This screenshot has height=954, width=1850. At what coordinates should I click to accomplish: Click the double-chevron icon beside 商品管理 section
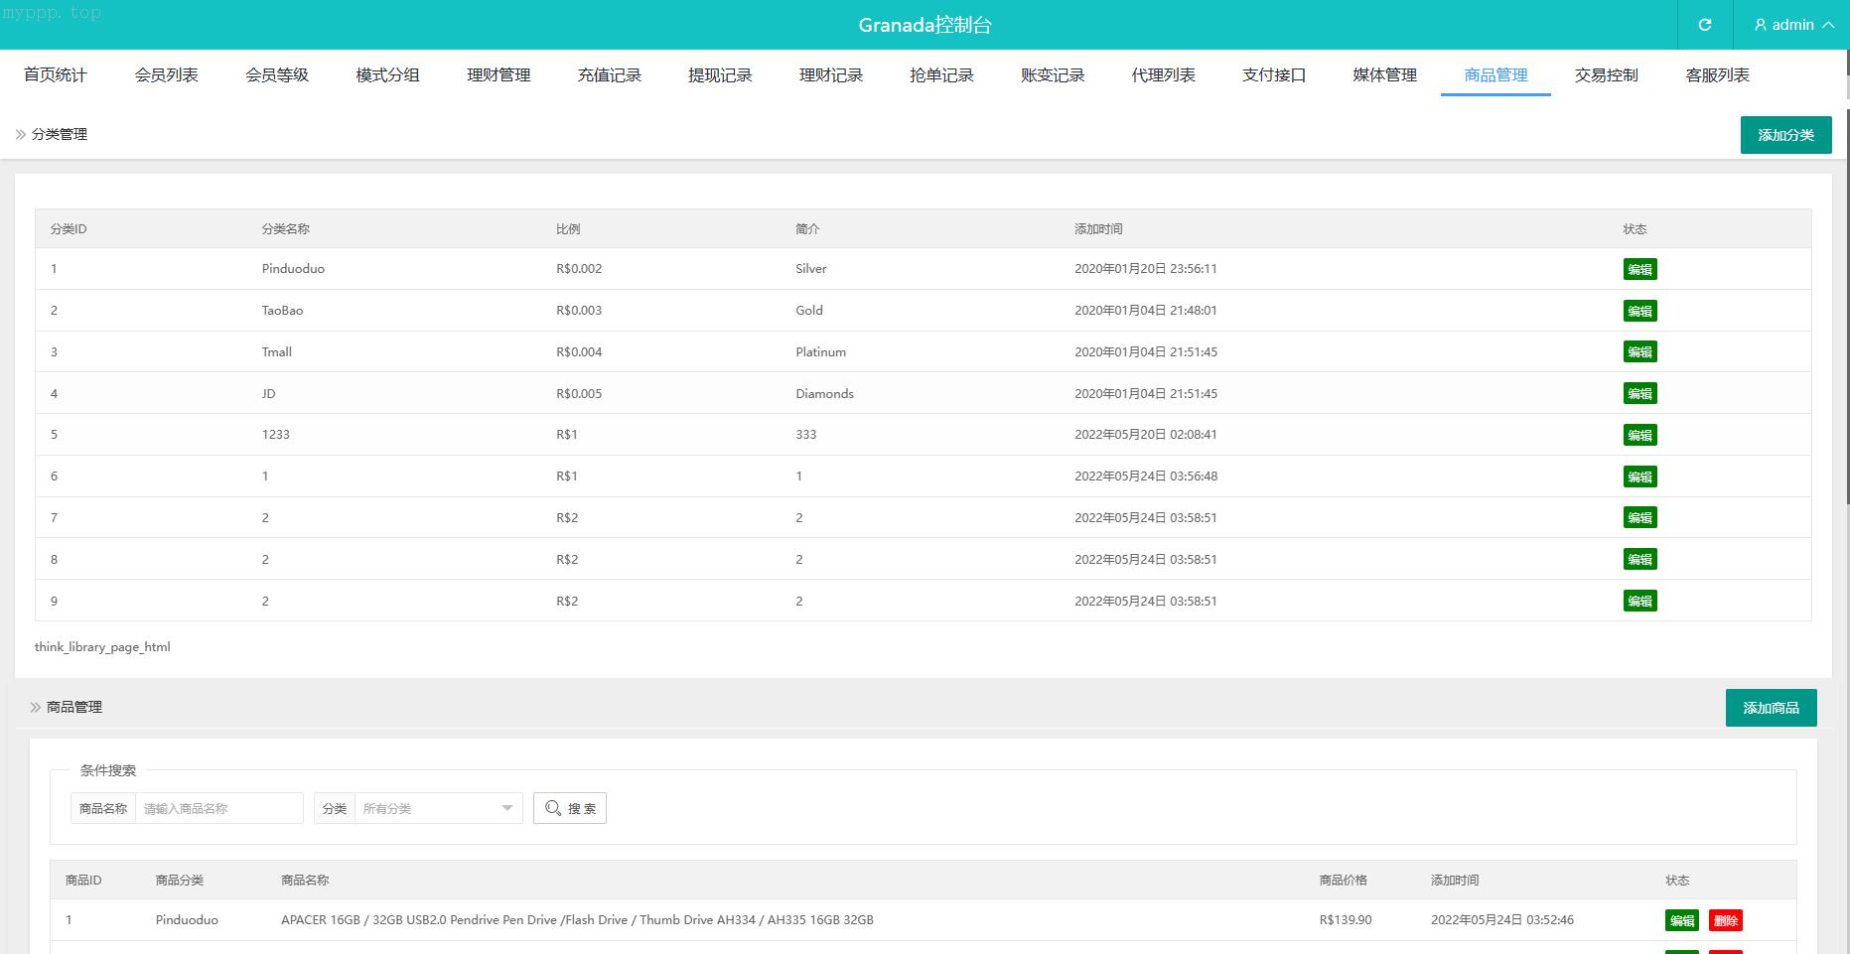click(x=35, y=707)
